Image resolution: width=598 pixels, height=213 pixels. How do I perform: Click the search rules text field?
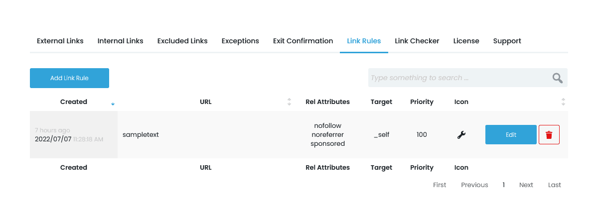point(457,78)
